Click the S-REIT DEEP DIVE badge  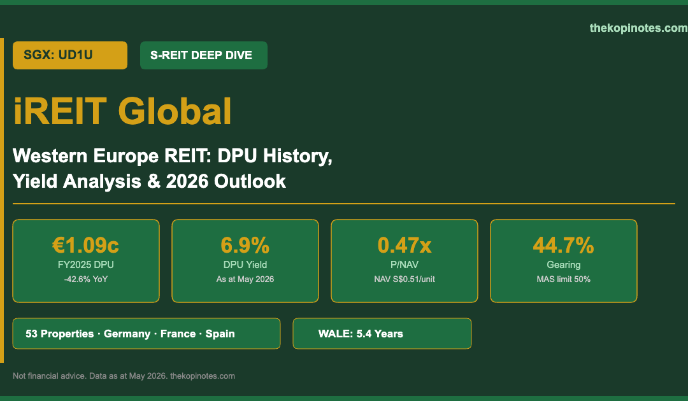coord(204,55)
